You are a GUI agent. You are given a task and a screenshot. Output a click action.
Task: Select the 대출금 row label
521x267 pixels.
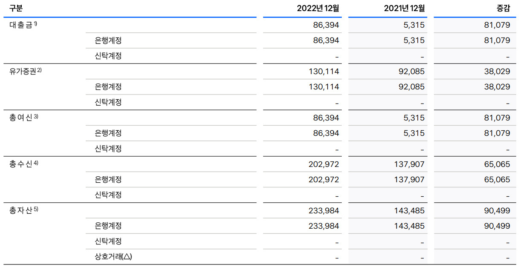pos(23,25)
